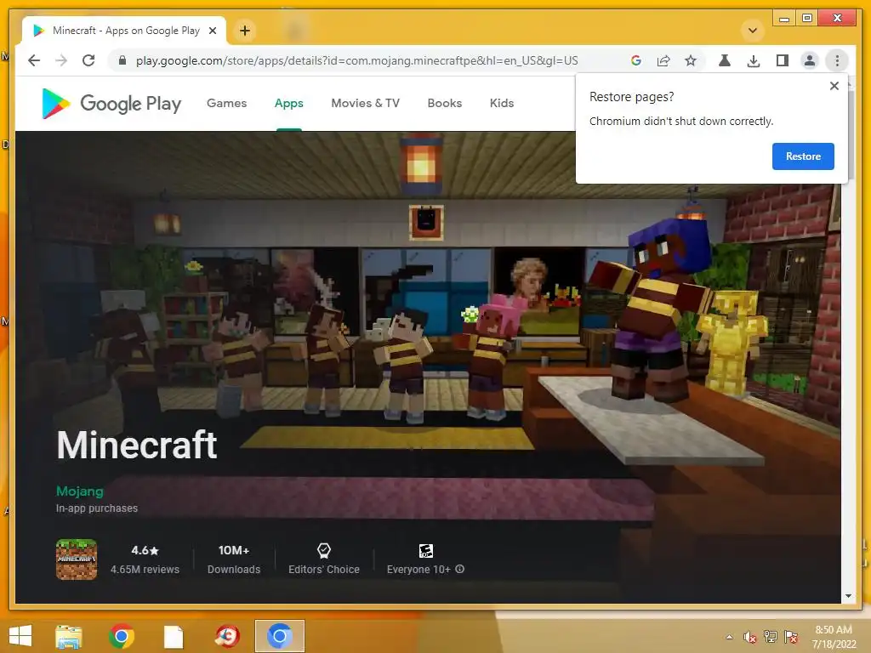
Task: Click the 4.65M reviews text
Action: (x=145, y=569)
